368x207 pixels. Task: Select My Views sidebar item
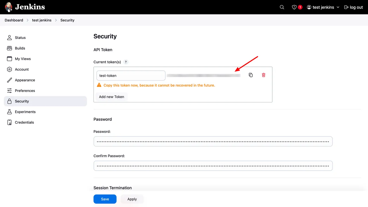click(45, 59)
